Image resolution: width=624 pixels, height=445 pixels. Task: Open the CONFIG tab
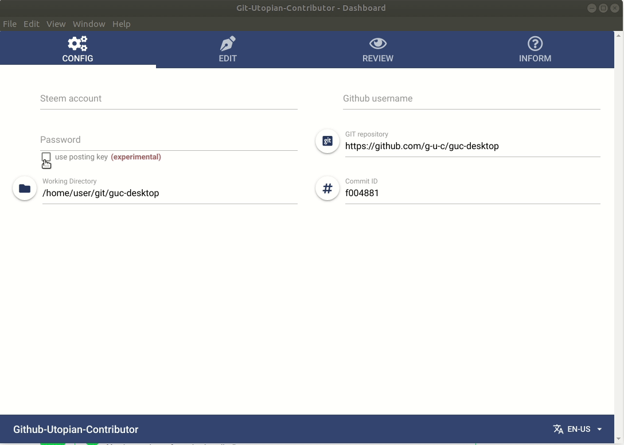coord(77,50)
